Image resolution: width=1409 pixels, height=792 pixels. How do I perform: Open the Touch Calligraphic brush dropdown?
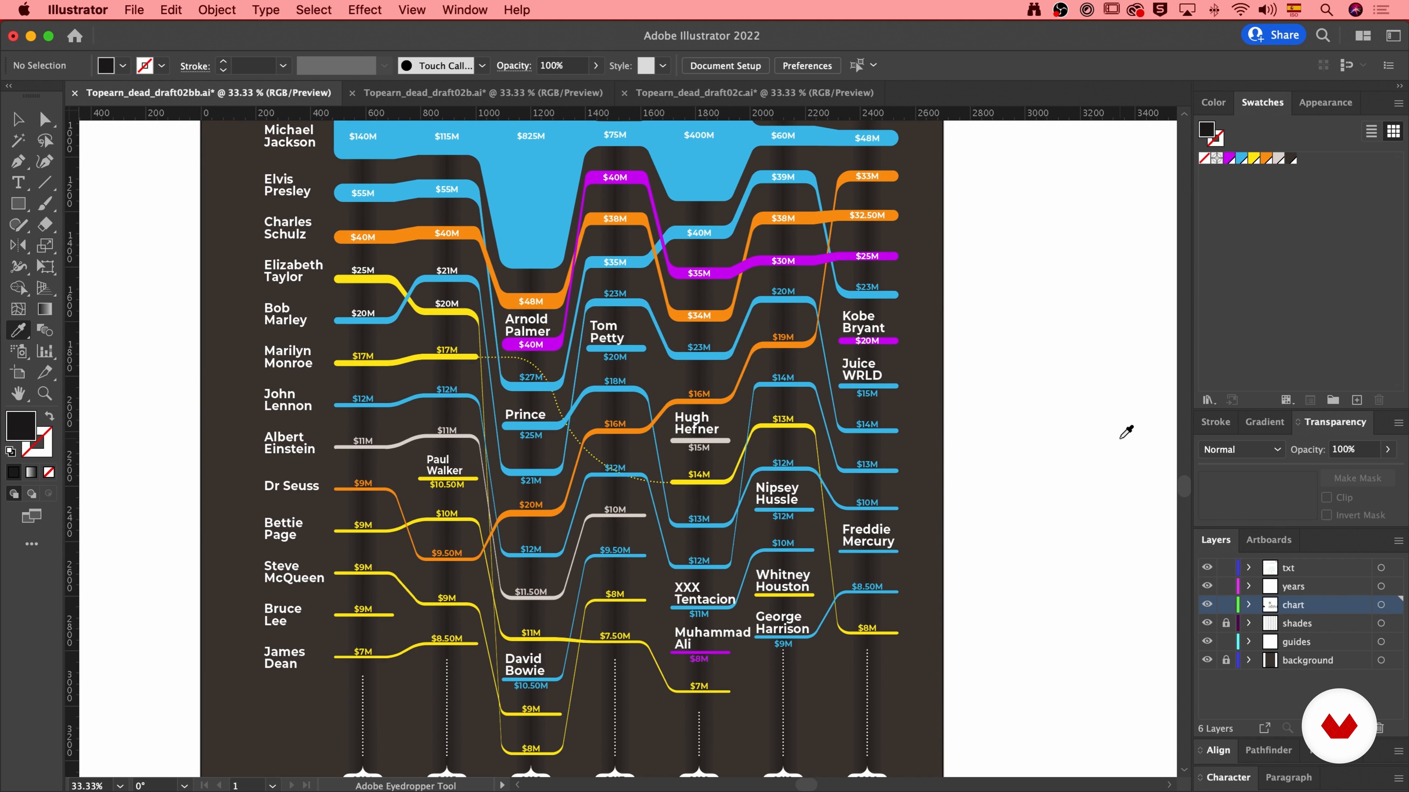pos(482,66)
